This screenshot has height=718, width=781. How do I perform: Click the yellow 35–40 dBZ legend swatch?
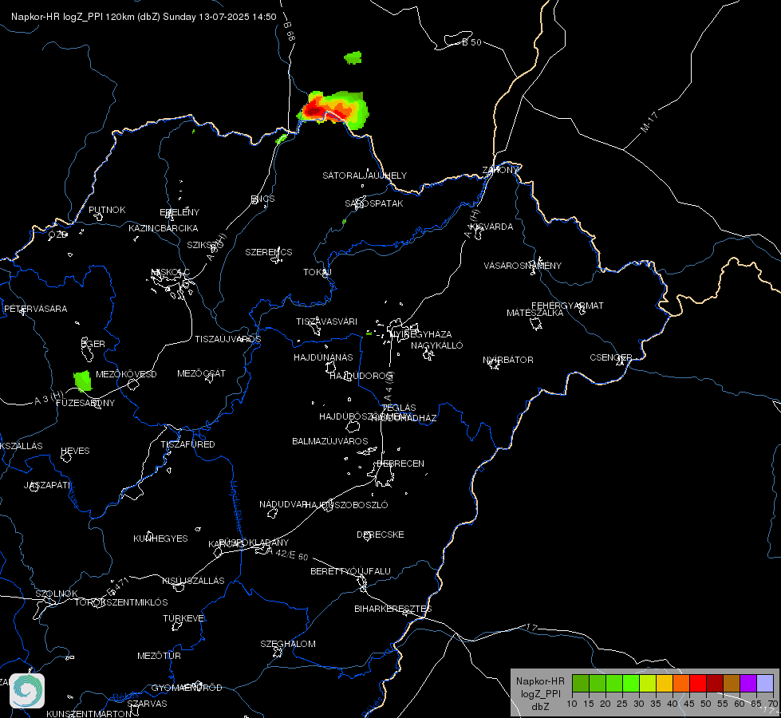click(x=665, y=683)
